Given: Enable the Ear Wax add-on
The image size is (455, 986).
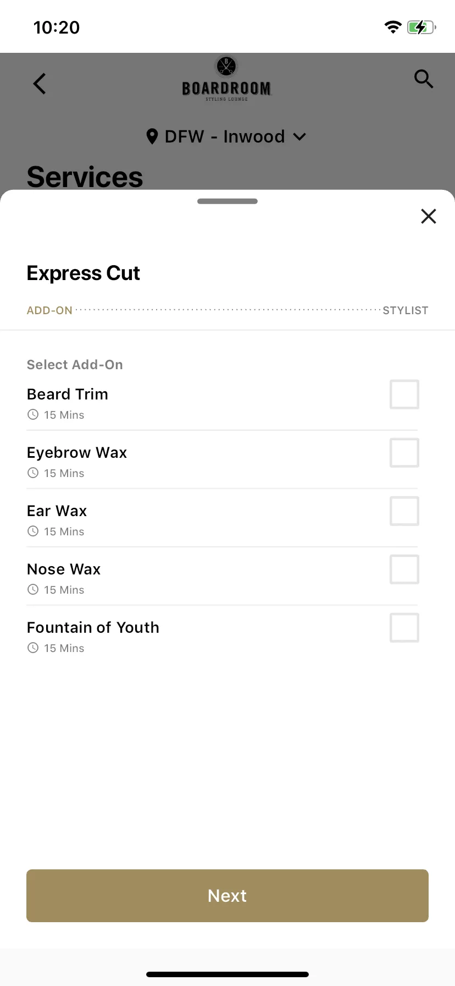Looking at the screenshot, I should (x=404, y=511).
